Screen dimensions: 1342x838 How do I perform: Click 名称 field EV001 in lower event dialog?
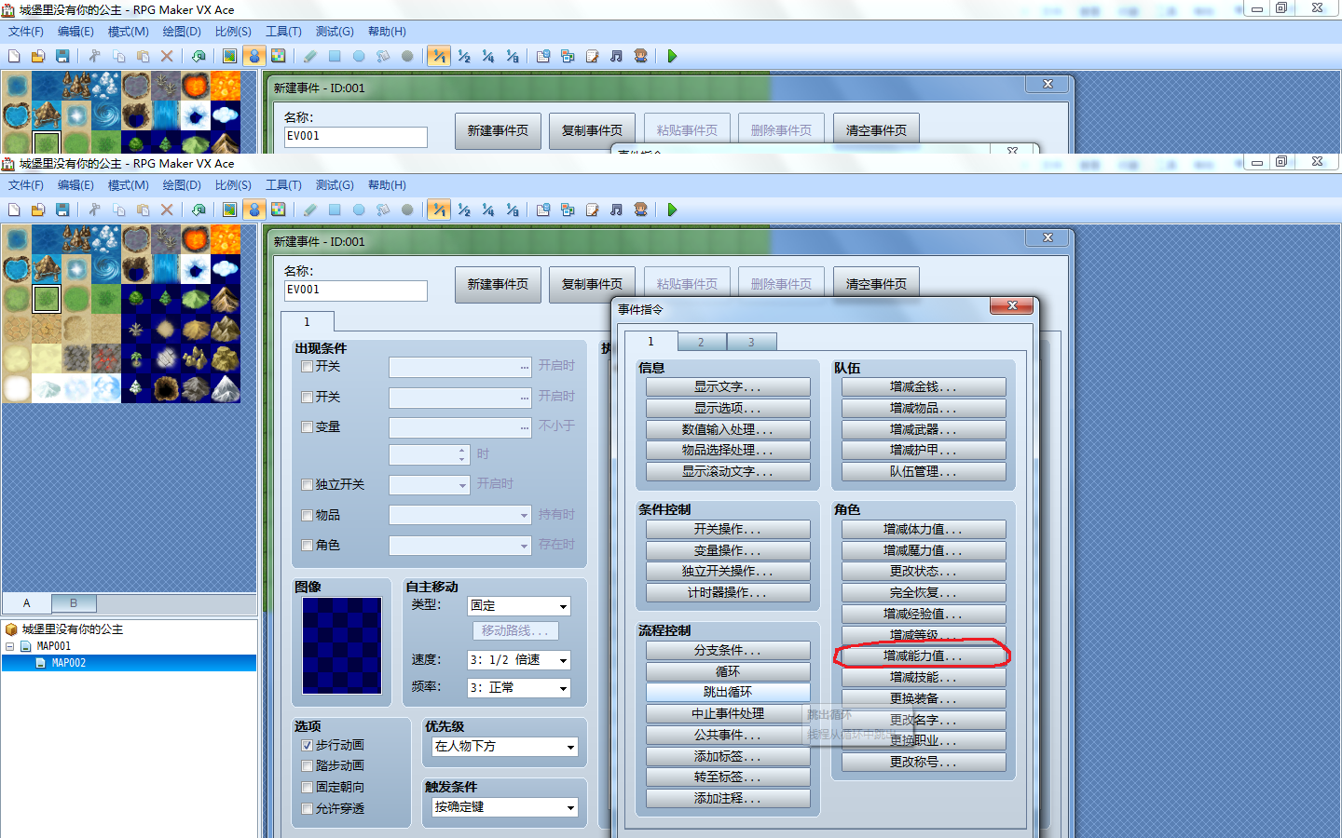(x=355, y=291)
